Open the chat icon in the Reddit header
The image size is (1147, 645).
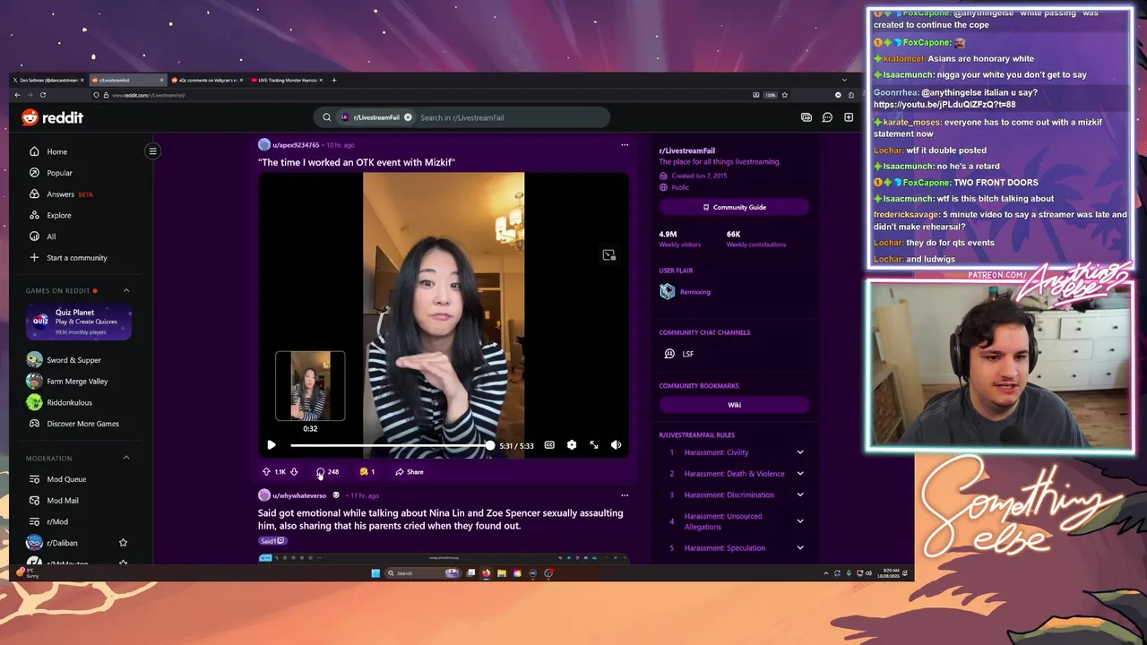coord(827,117)
